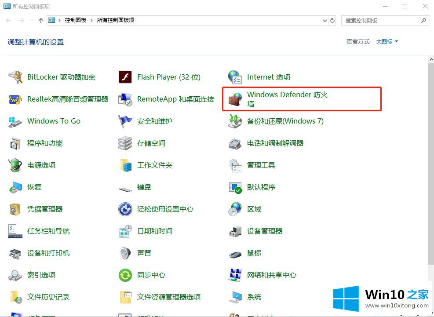Open 电源选项 text link
Screen dimensions: 434x317
click(41, 165)
